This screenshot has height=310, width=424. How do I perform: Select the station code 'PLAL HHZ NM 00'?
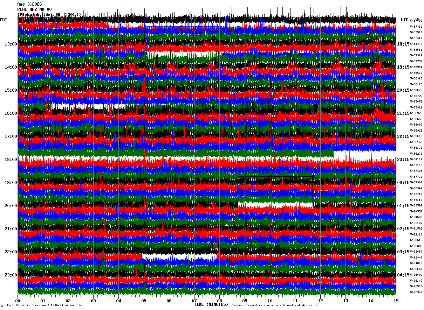click(34, 9)
